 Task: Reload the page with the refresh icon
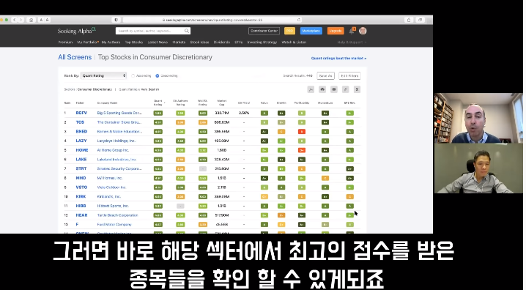tap(299, 20)
